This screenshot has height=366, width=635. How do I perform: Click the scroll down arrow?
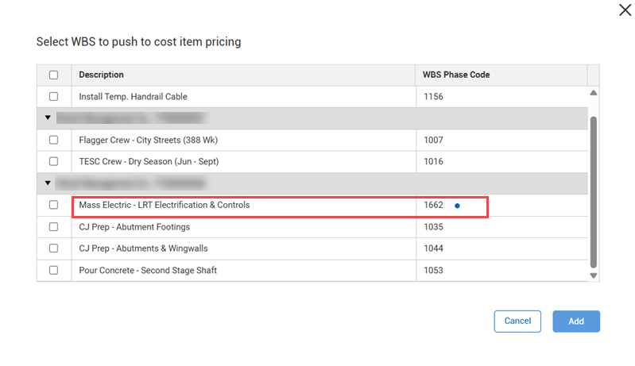593,275
